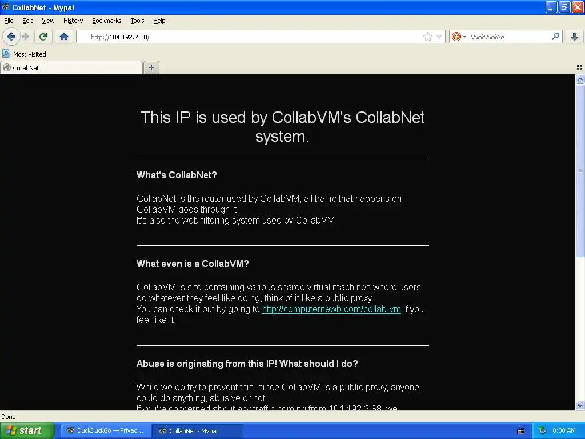Reload the page with the refresh icon
The width and height of the screenshot is (585, 439).
43,37
